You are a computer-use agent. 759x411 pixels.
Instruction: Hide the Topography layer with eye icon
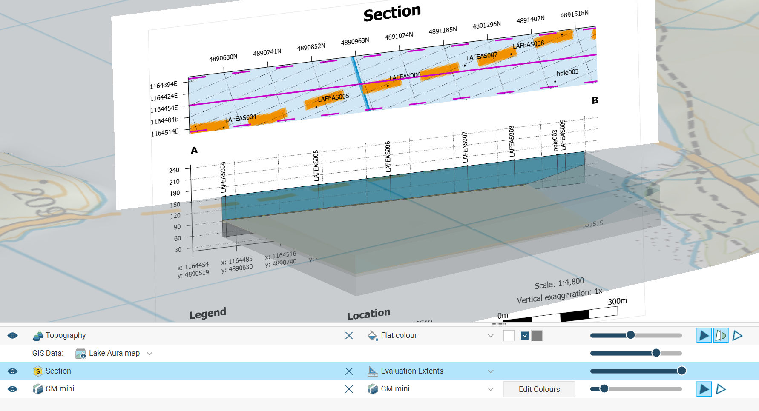[13, 336]
